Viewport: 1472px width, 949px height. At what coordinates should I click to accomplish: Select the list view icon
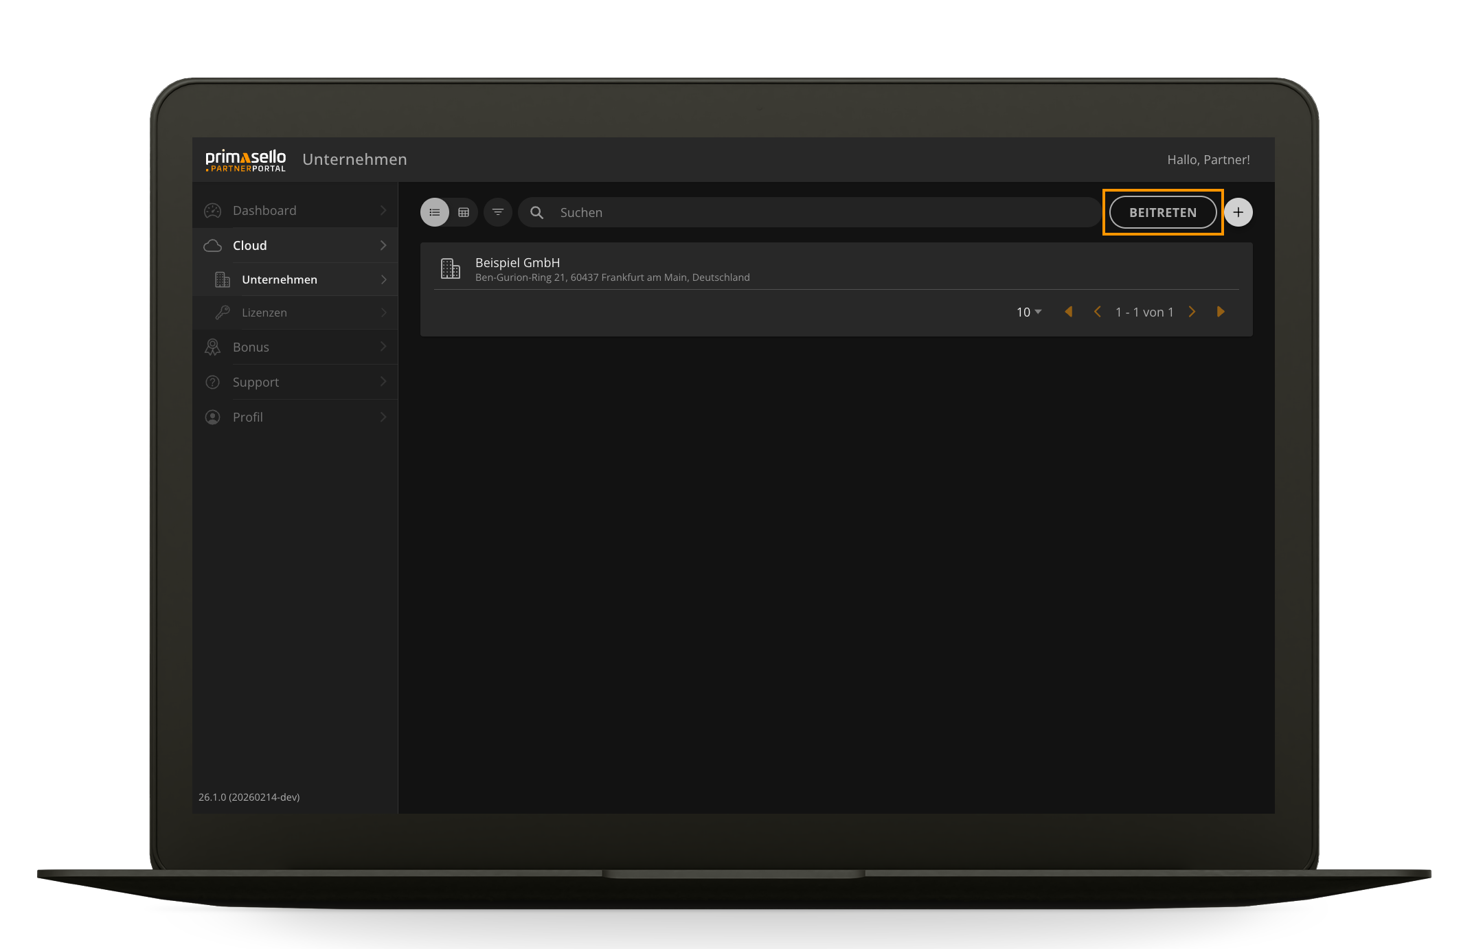pos(434,212)
